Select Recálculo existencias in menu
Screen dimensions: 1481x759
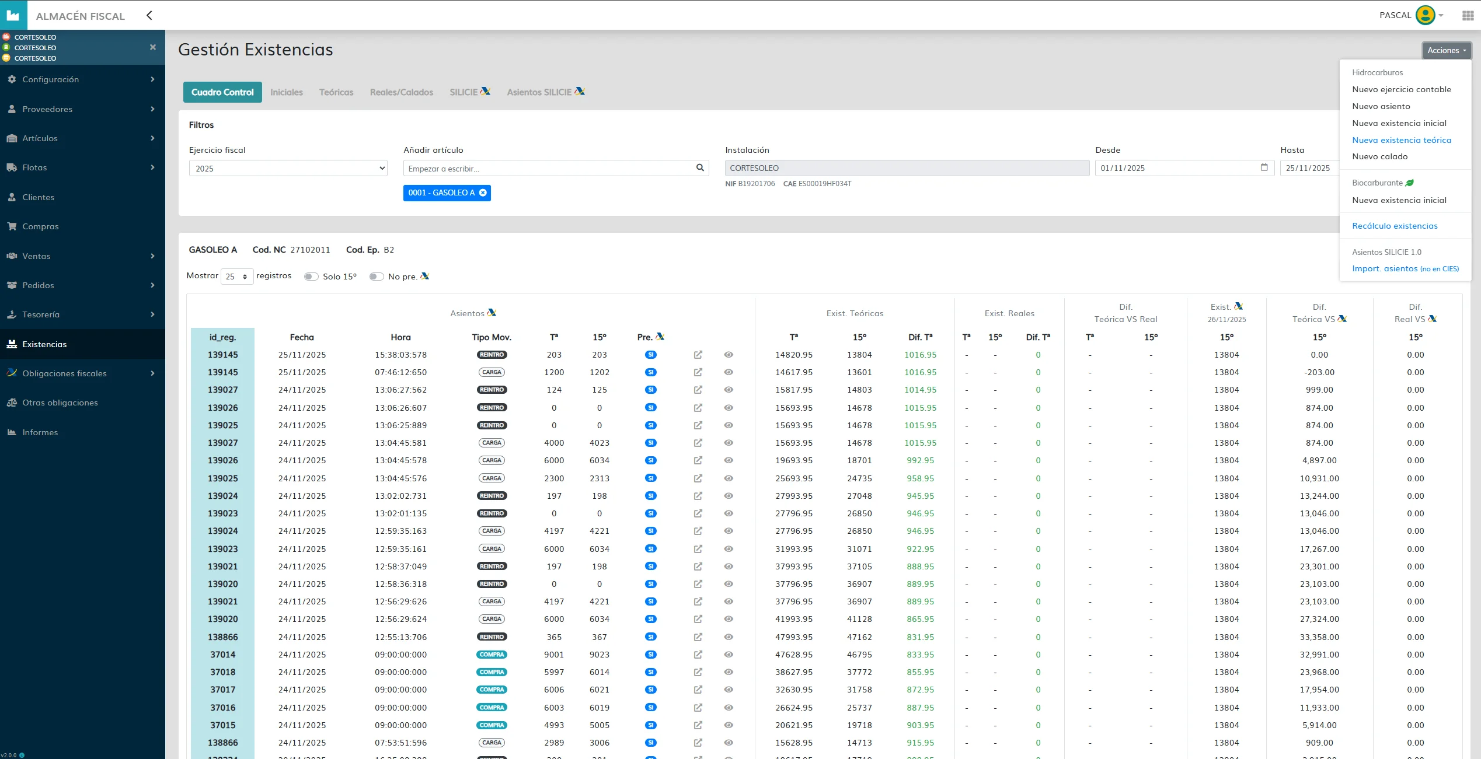click(1395, 226)
